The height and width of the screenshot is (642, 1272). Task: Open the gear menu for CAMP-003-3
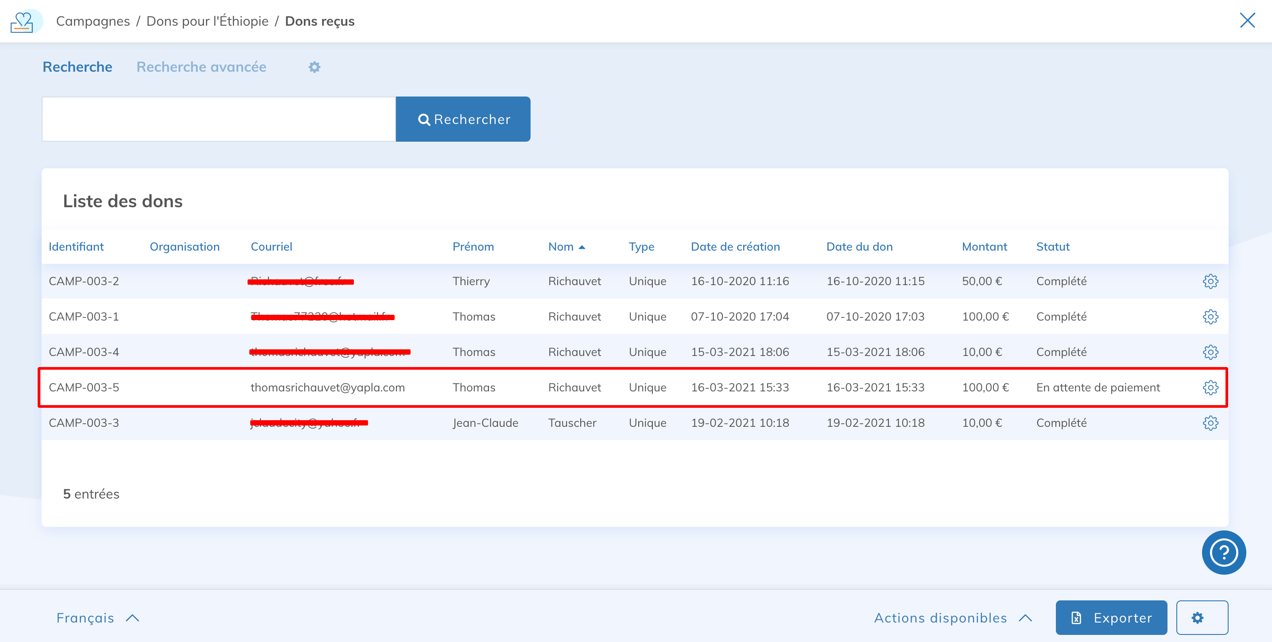1210,423
